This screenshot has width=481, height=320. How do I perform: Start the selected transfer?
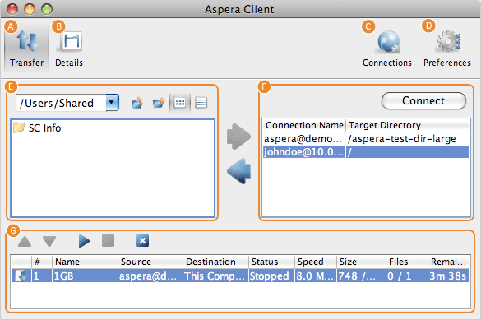[84, 241]
